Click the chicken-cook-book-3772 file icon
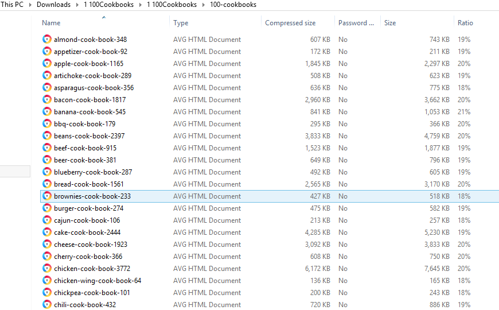Image resolution: width=499 pixels, height=310 pixels. click(47, 269)
